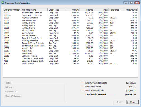Click Total Credit Memo label

[x=93, y=87]
